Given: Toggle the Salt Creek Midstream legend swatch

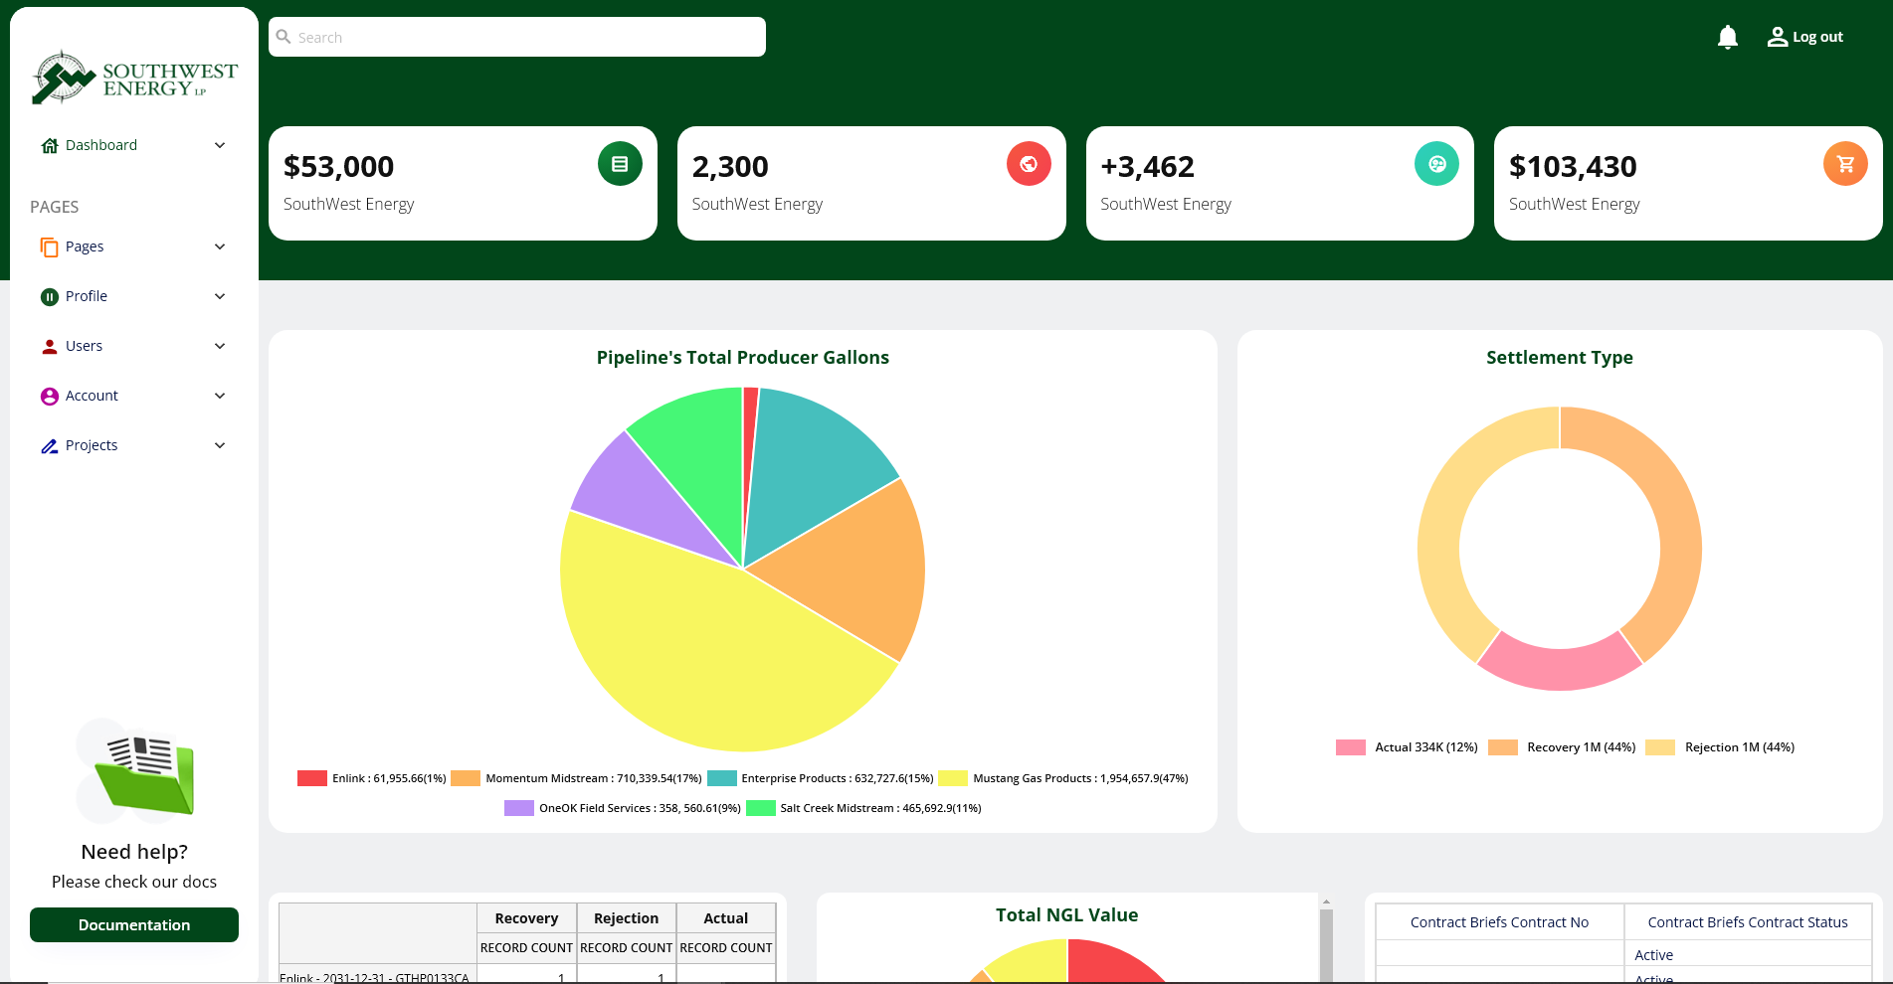Looking at the screenshot, I should click(x=761, y=808).
